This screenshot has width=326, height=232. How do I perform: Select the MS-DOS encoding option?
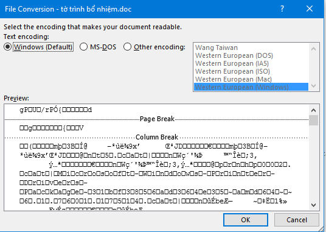(x=83, y=47)
